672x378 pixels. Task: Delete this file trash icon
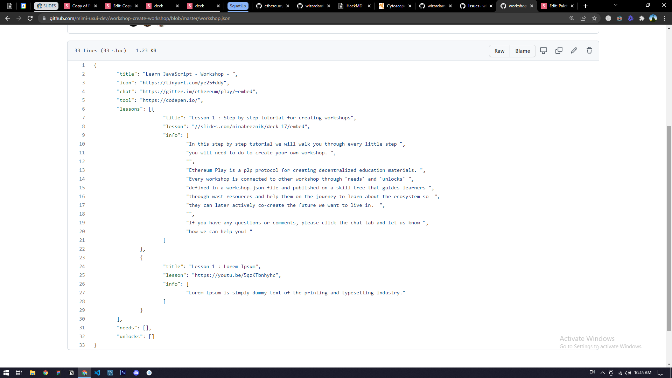589,51
